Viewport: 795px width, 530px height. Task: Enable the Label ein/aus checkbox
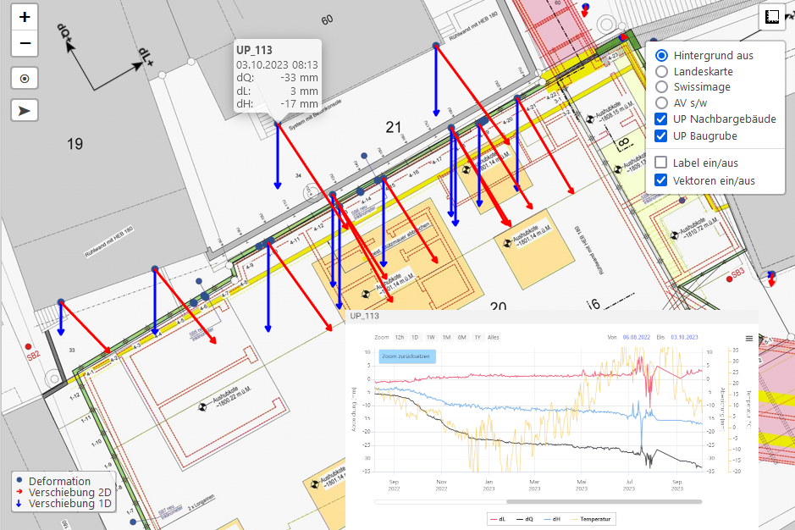point(662,163)
